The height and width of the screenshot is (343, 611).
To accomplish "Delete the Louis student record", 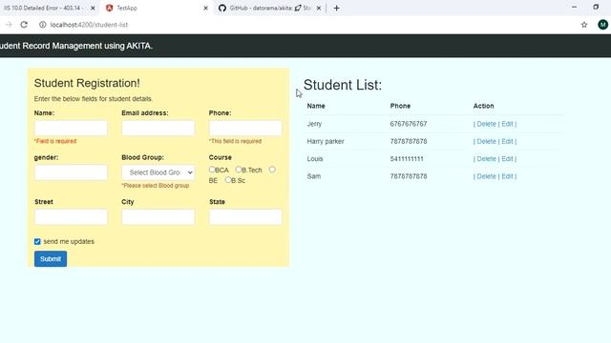I will coord(486,159).
